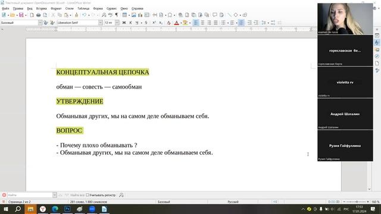381x214 pixels.
Task: Click the Insert Comment icon
Action: tap(215, 15)
